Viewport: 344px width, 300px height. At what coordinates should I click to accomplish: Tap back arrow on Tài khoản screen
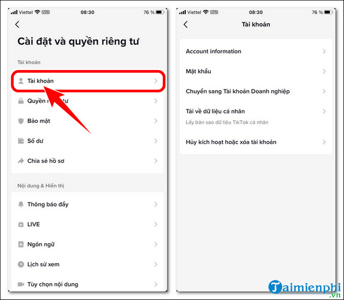point(186,25)
